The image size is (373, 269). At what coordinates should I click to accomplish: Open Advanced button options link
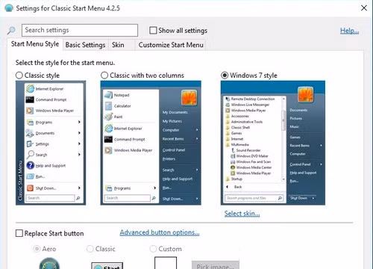(160, 232)
